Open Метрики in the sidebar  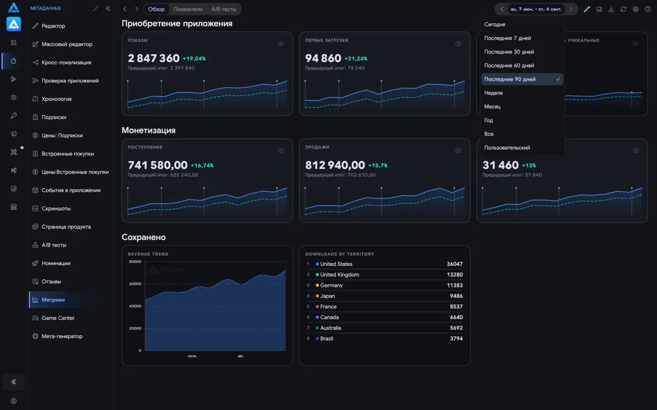pos(70,300)
